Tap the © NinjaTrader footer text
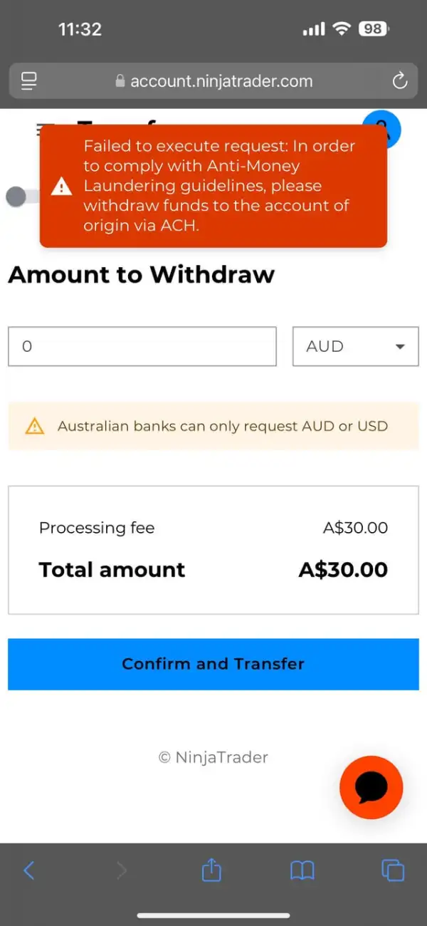Screen dimensions: 427x926 click(213, 757)
